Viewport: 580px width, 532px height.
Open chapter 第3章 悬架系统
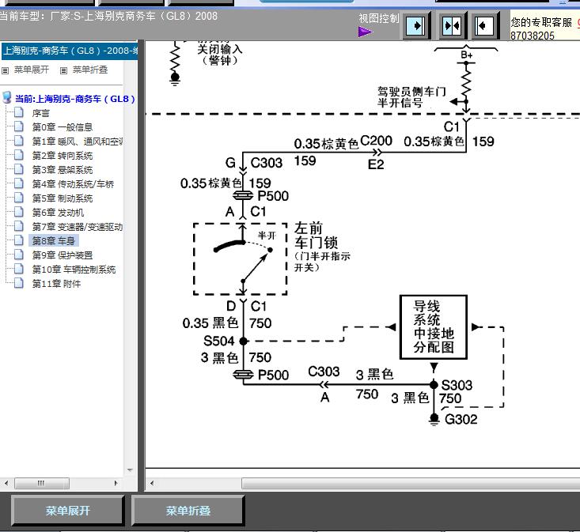[63, 170]
